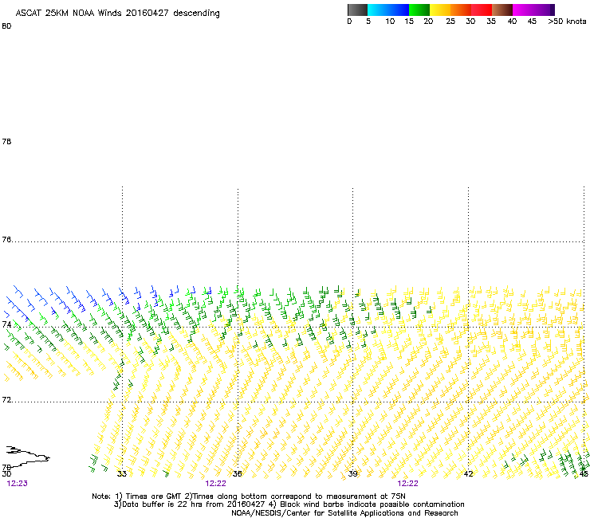Click the purple '12:23' time stamp
The image size is (590, 518).
18,484
